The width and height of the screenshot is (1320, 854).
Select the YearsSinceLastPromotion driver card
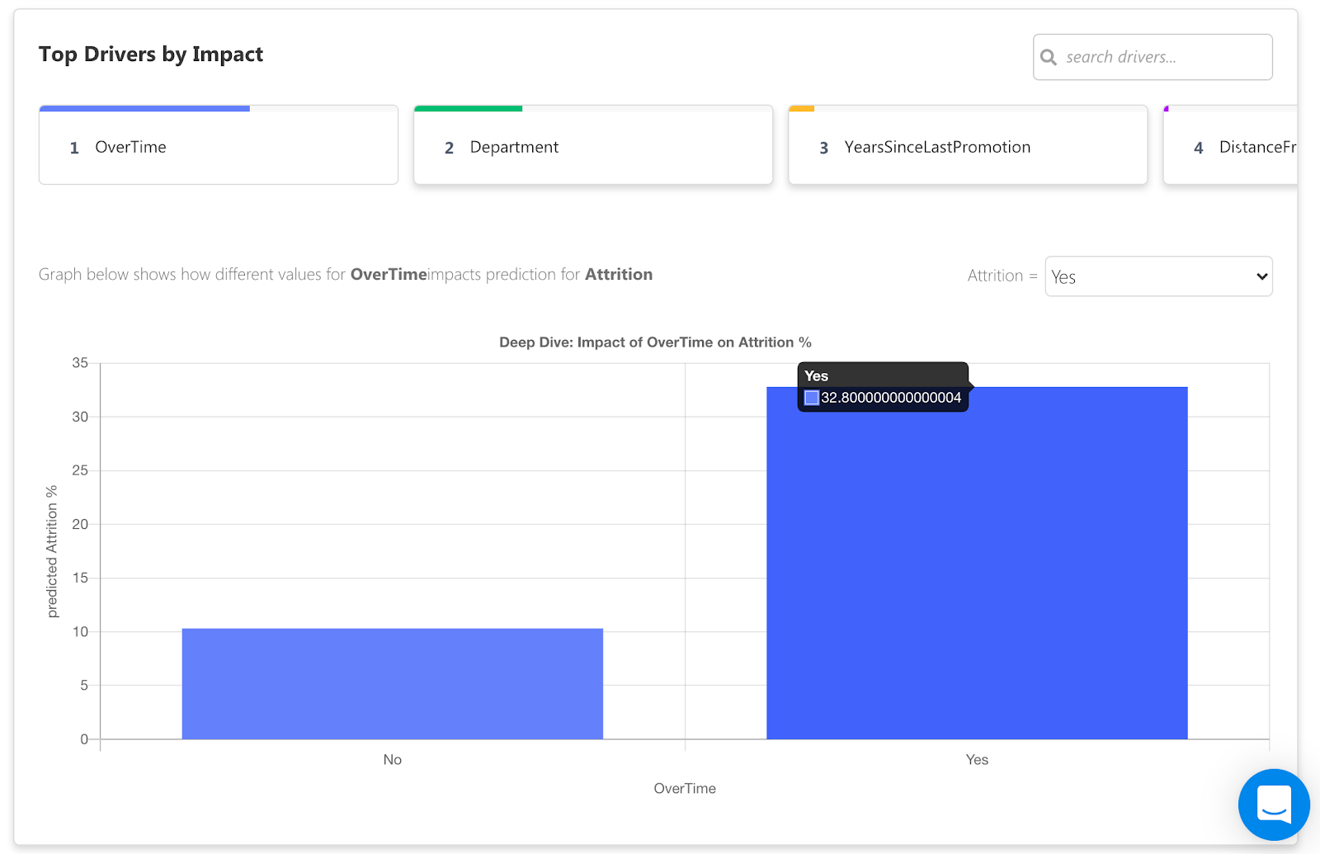click(x=967, y=147)
